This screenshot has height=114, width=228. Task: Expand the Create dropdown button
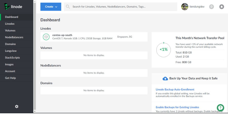51,7
